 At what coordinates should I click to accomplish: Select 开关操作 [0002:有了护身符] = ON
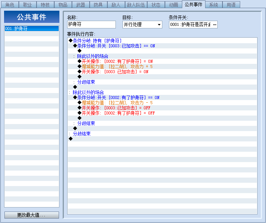162,61
